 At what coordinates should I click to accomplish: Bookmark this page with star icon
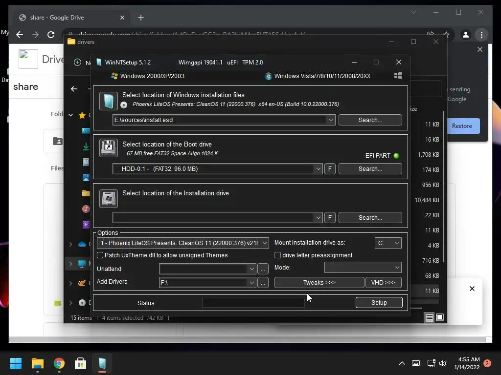[446, 35]
